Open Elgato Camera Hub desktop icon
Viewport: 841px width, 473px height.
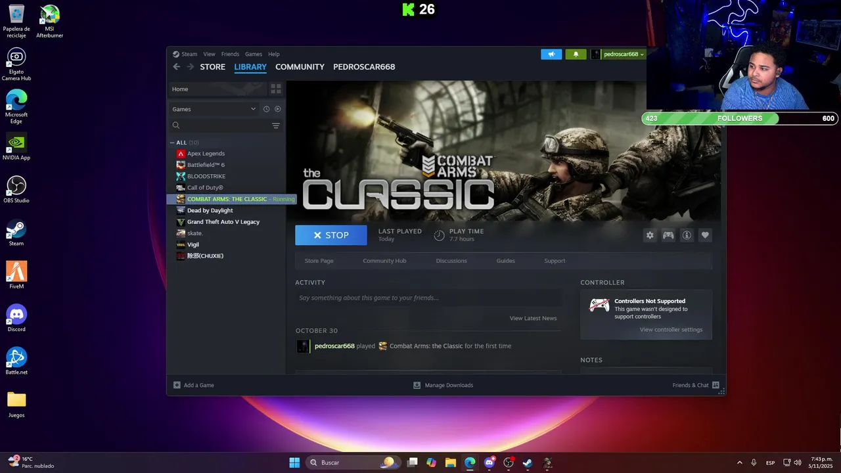click(16, 64)
